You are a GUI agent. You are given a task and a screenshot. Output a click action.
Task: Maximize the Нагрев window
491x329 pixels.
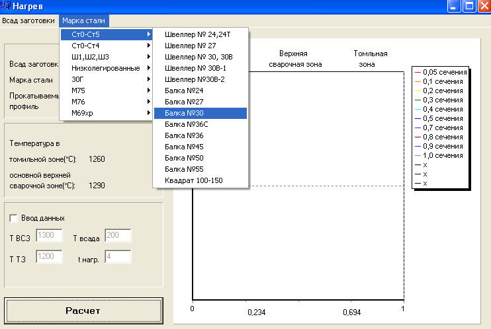pos(469,7)
